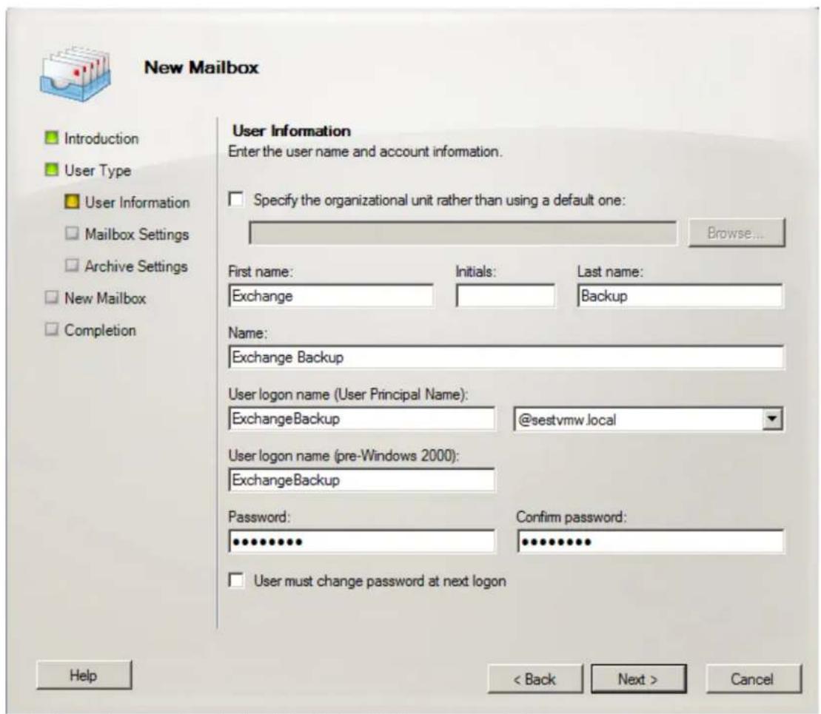Image resolution: width=821 pixels, height=714 pixels.
Task: Click the New Mailbox step indicator box
Action: coord(51,297)
